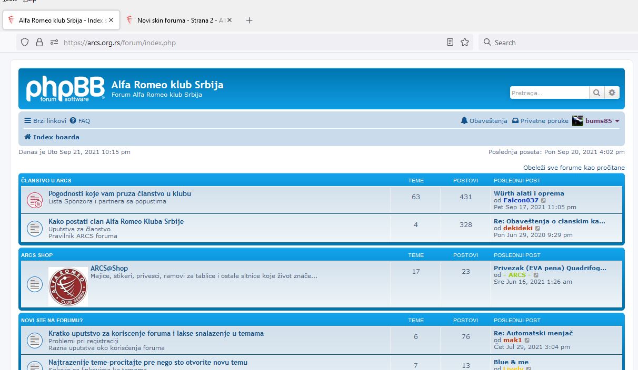View latest post icon next to dekideki
The height and width of the screenshot is (370, 638).
pos(538,229)
